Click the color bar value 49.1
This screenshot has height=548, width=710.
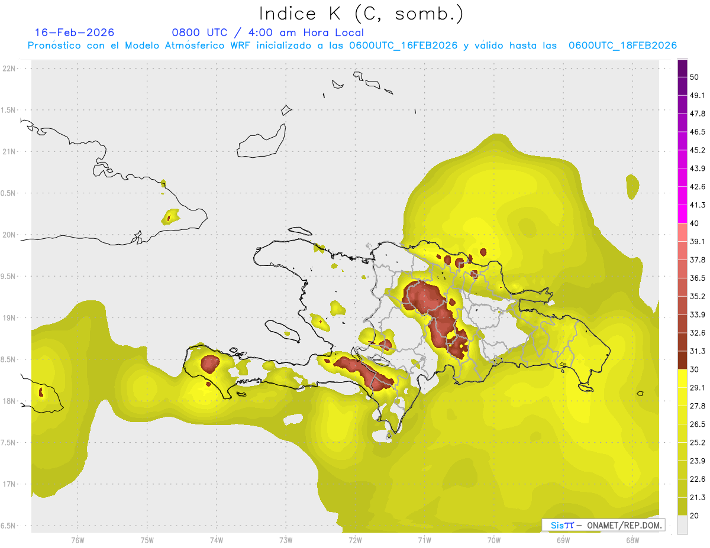pyautogui.click(x=698, y=95)
